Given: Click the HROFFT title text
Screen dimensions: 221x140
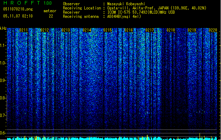Looking at the screenshot, I should [x=22, y=3].
